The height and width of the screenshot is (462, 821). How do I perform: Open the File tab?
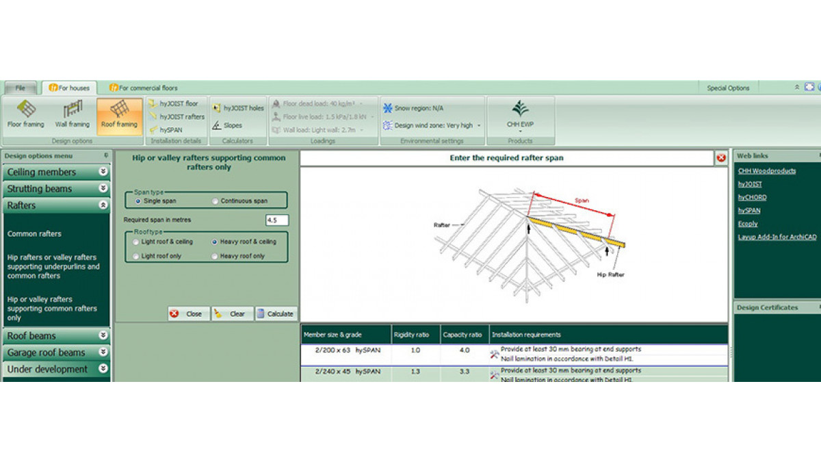click(21, 88)
